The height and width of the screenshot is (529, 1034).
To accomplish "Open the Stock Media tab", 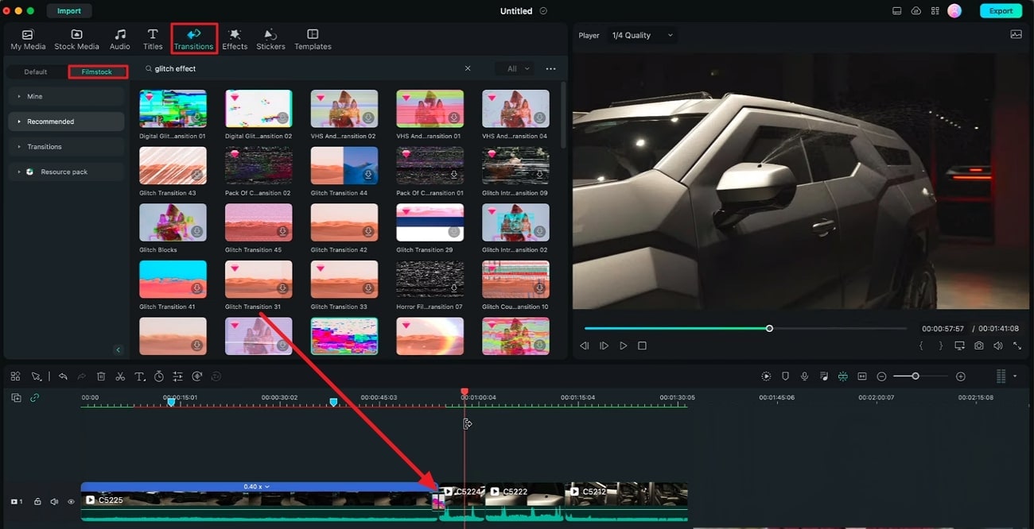I will pos(76,40).
